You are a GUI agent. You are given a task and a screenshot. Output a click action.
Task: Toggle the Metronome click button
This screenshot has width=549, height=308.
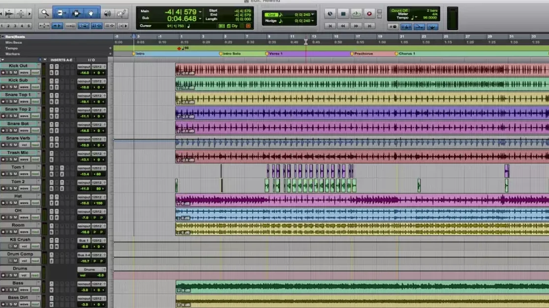point(406,27)
